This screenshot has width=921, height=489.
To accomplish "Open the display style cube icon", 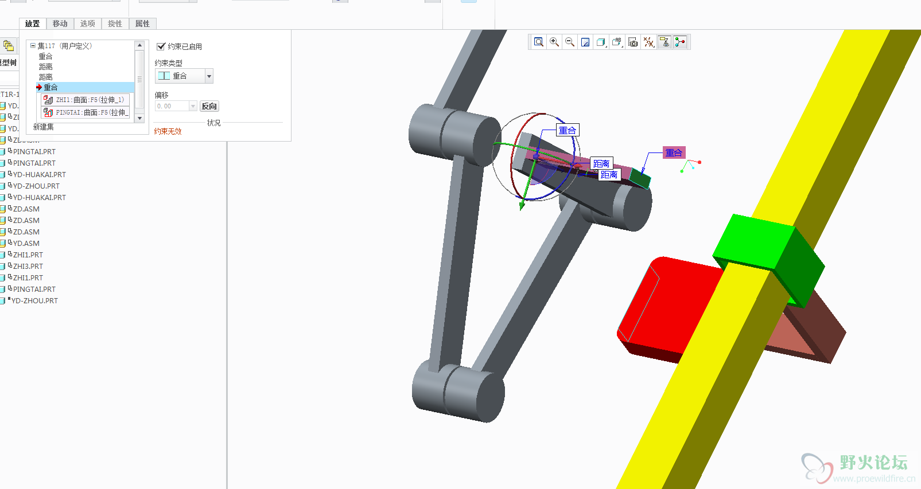I will point(601,42).
